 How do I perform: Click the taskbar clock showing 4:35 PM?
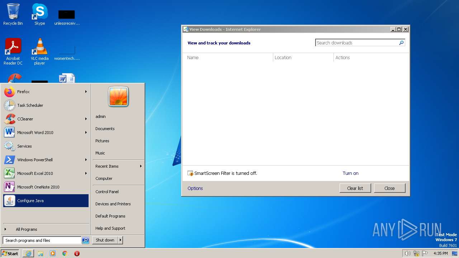click(x=440, y=253)
